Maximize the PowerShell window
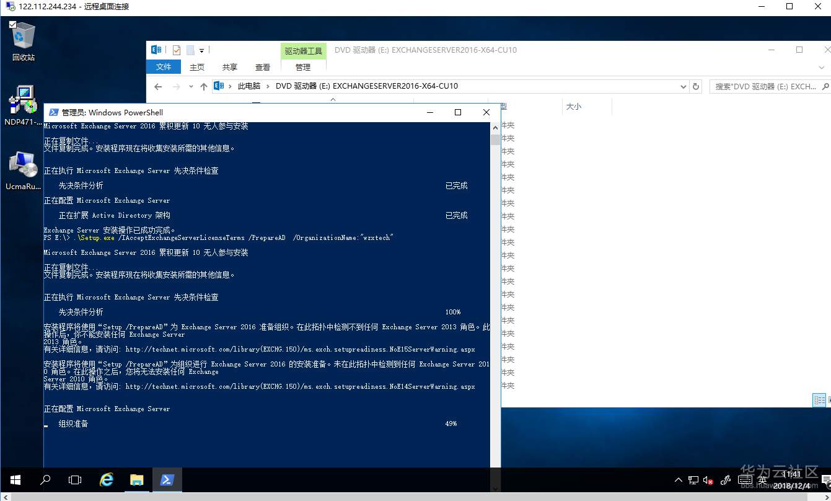This screenshot has width=831, height=501. (458, 112)
